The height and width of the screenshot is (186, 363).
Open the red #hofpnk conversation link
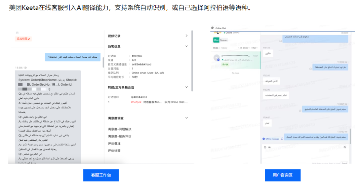click(136, 102)
